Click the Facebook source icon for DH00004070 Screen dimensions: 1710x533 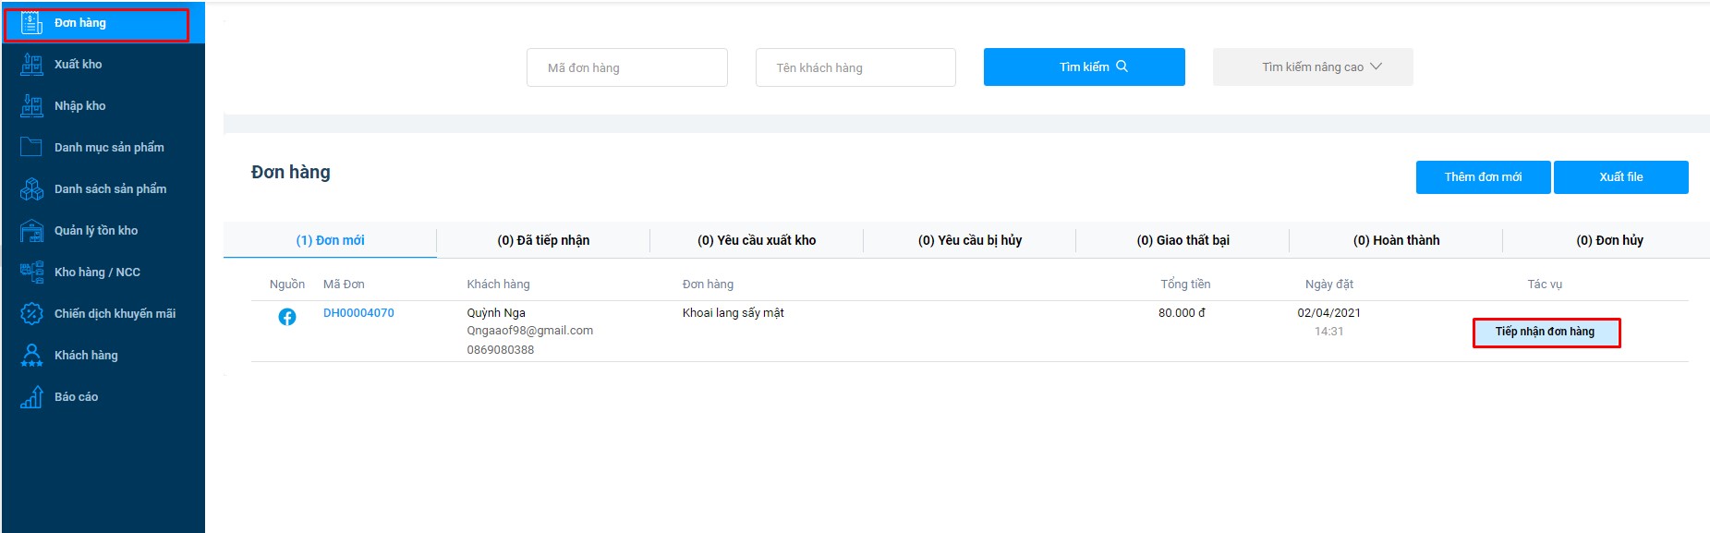[x=287, y=317]
